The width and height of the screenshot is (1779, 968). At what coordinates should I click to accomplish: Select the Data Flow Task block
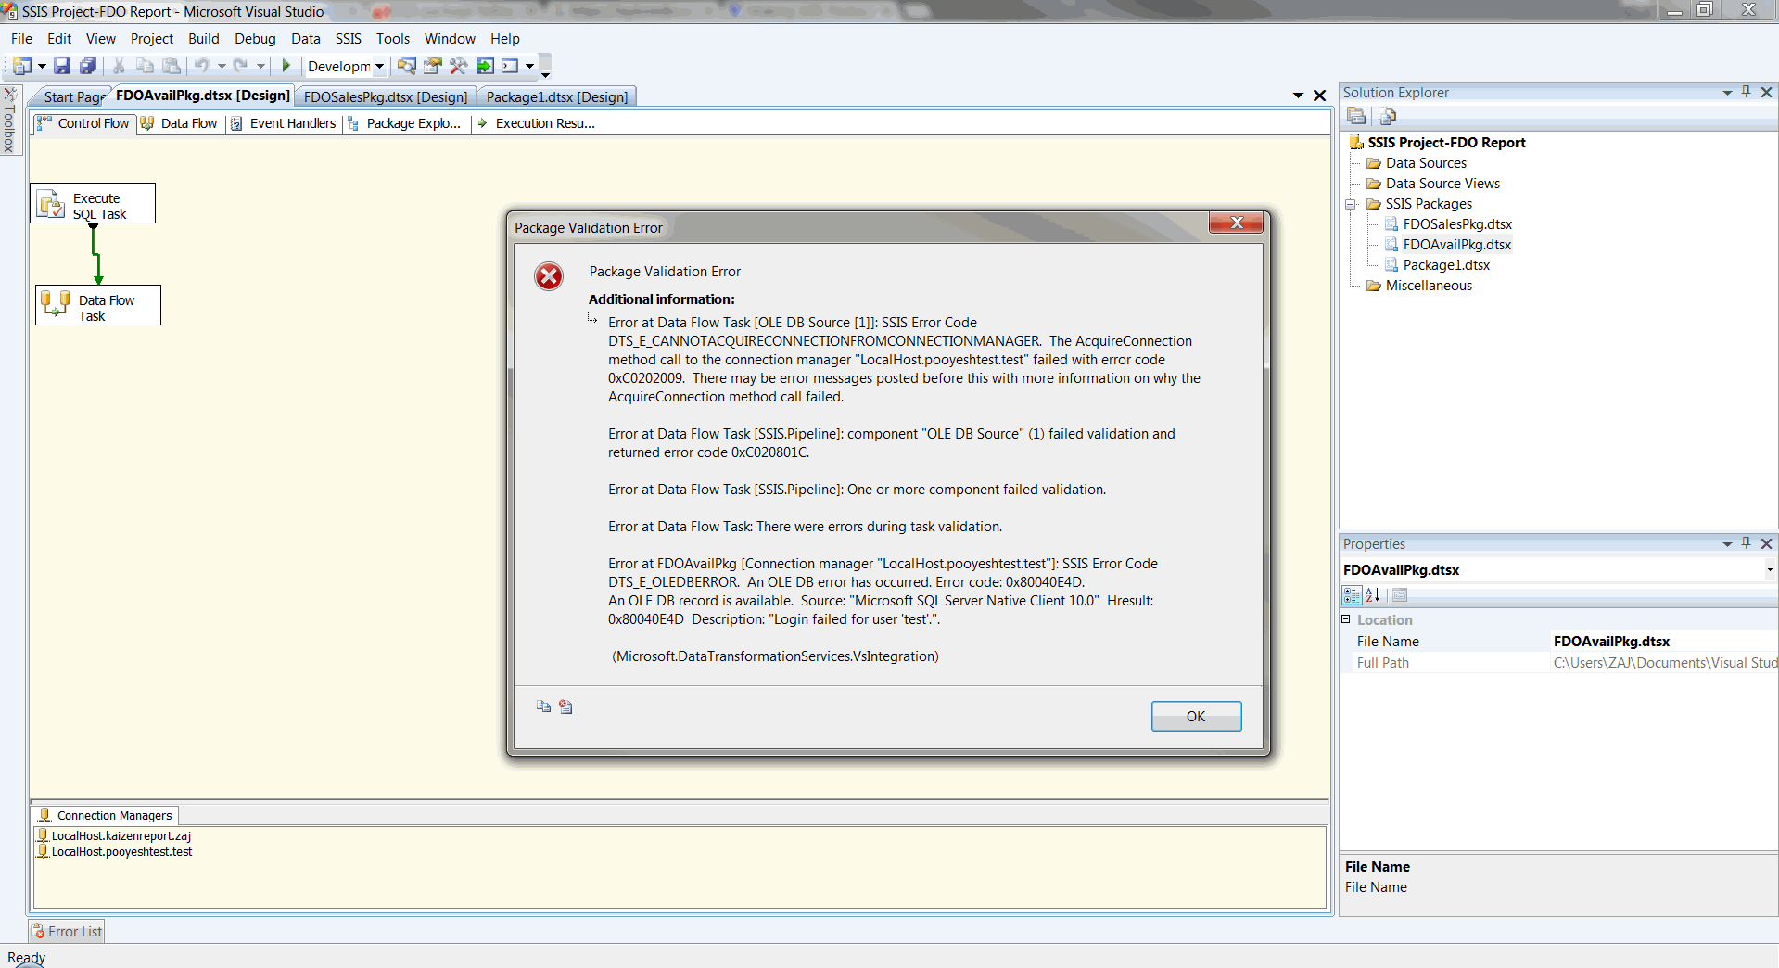[x=97, y=304]
